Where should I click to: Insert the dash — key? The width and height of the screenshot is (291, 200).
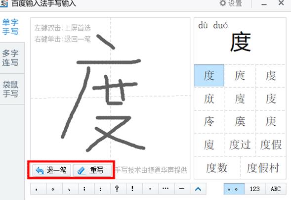coord(182,189)
